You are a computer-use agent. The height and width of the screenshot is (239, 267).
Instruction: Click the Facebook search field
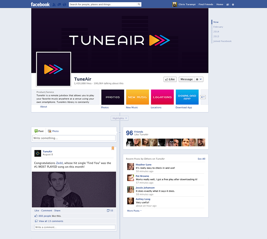click(103, 4)
